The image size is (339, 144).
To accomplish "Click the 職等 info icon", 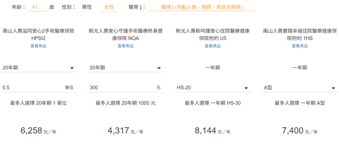I will coord(141,7).
